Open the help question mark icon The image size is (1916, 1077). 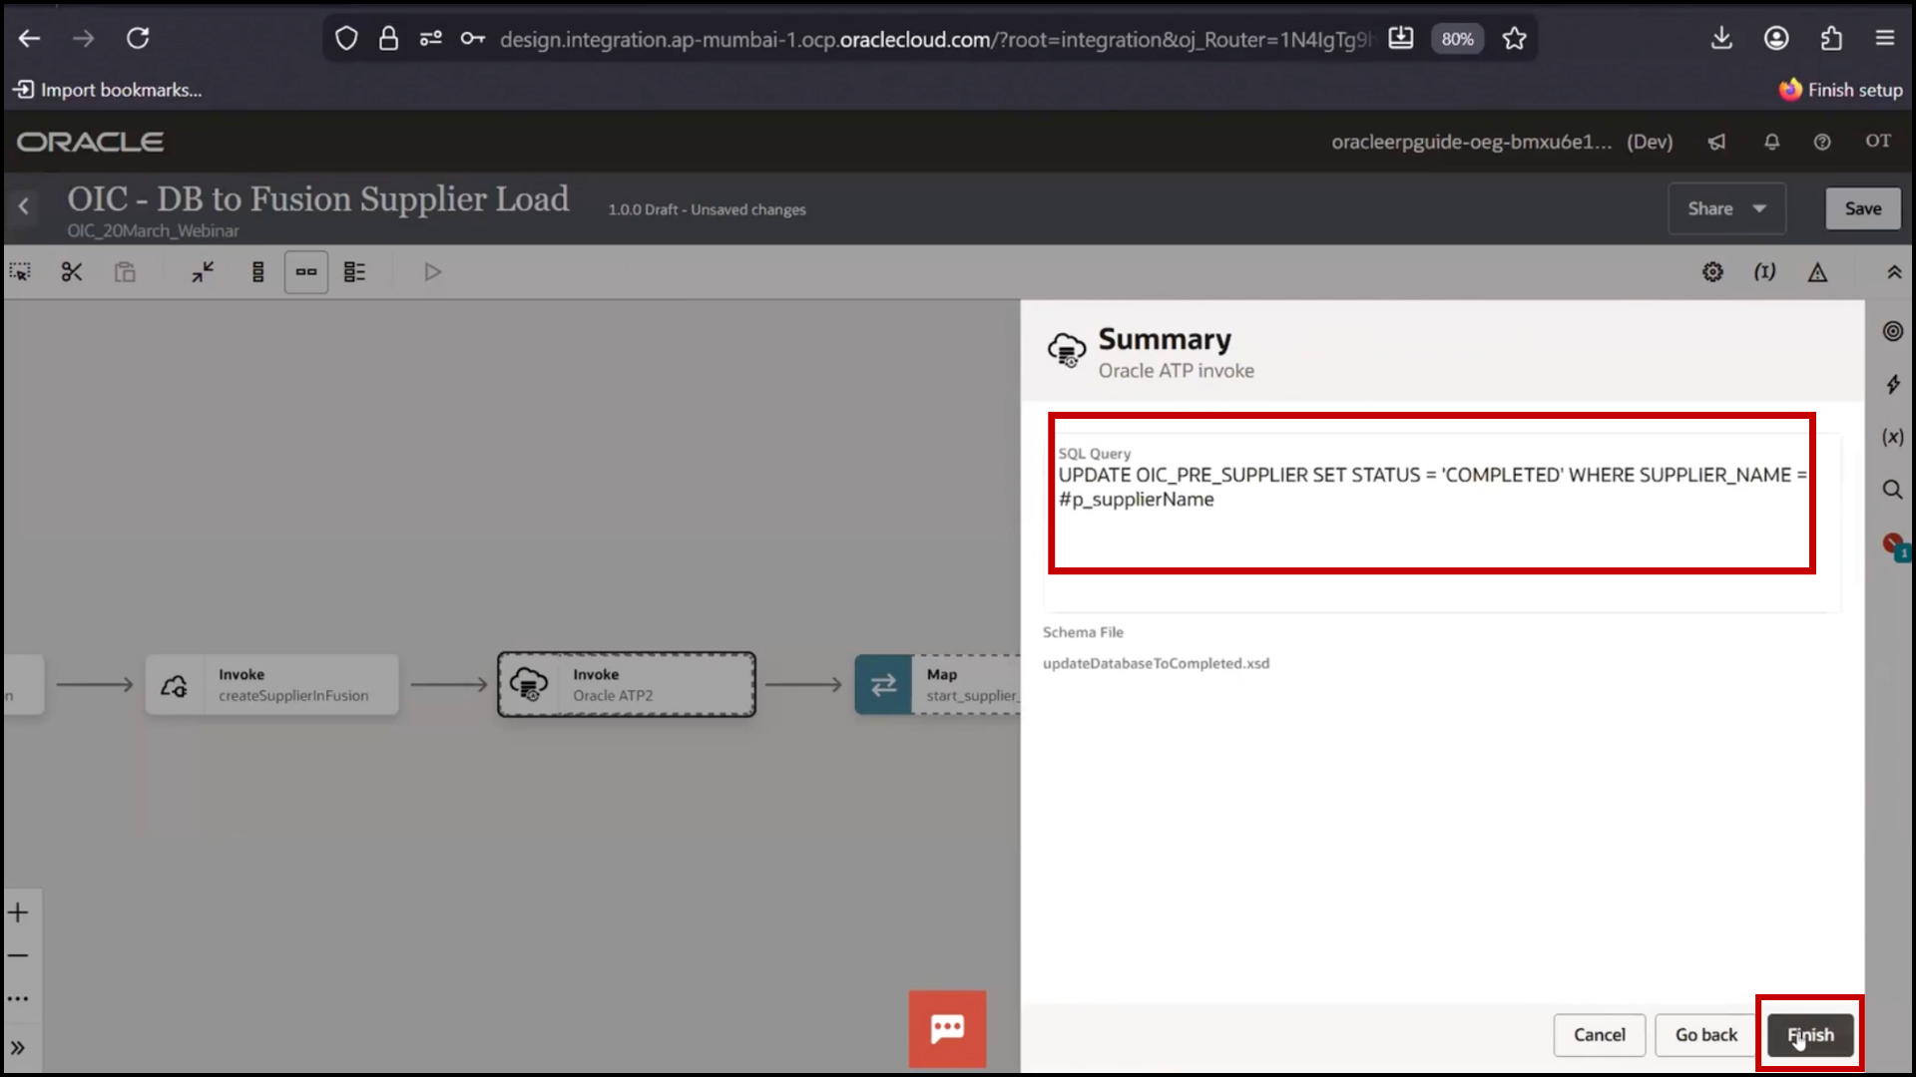1822,142
